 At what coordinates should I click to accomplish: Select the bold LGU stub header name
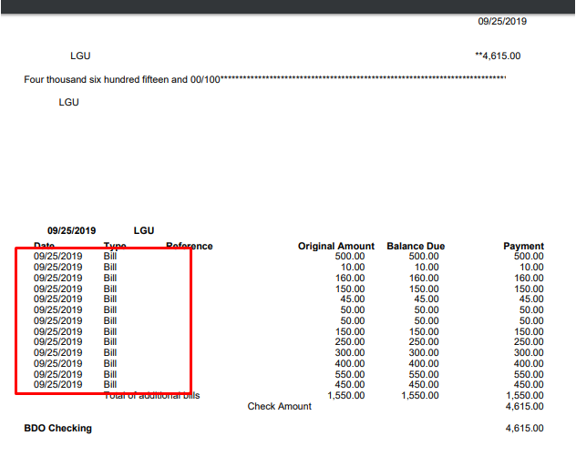pos(144,230)
